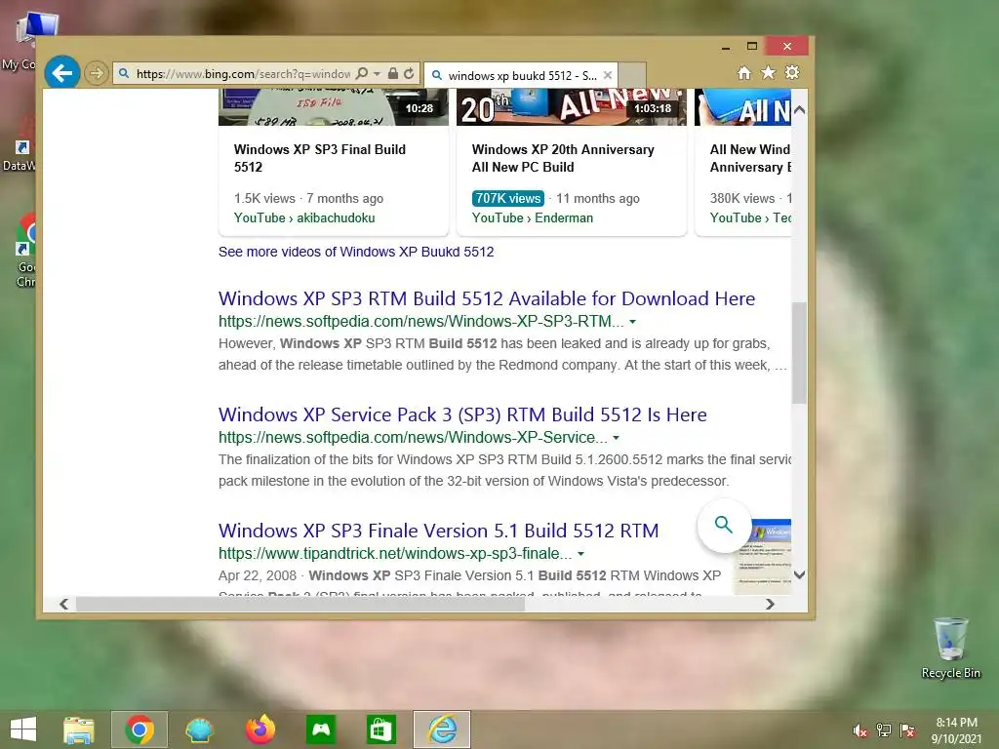Expand dropdown next to tipandtrick.net URL
The width and height of the screenshot is (999, 749).
point(580,554)
